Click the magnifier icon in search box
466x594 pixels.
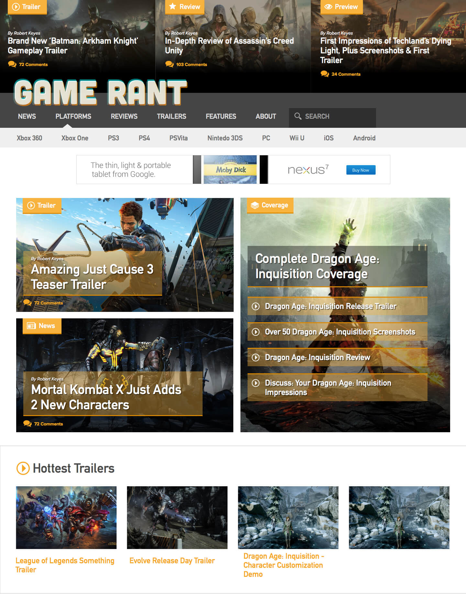[298, 116]
